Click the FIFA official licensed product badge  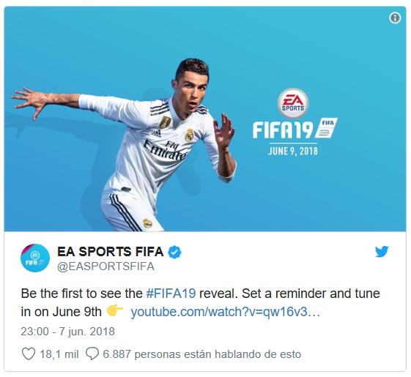[326, 128]
